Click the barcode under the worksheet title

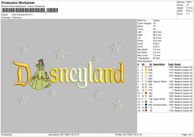(x=30, y=10)
